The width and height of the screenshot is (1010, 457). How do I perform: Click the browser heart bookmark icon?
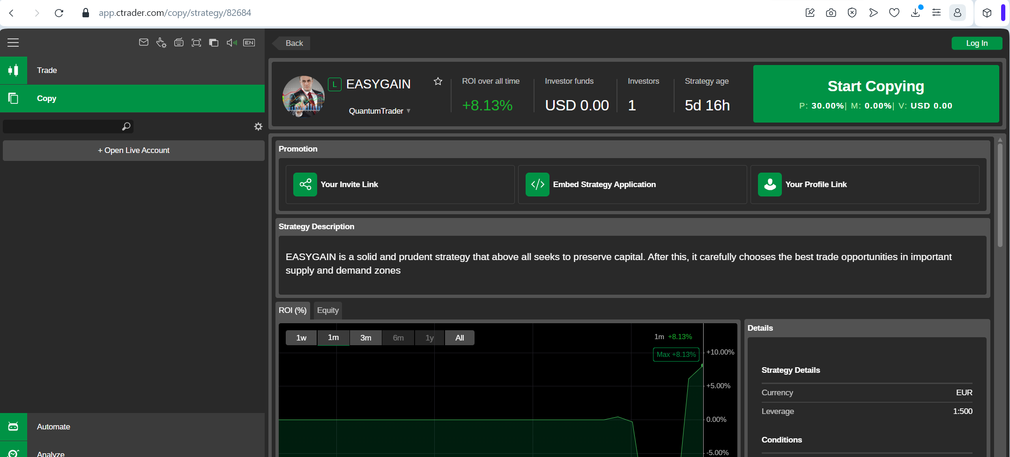(x=894, y=13)
